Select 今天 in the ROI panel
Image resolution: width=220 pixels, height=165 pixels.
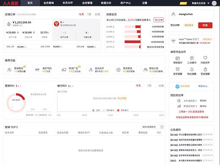(138, 85)
